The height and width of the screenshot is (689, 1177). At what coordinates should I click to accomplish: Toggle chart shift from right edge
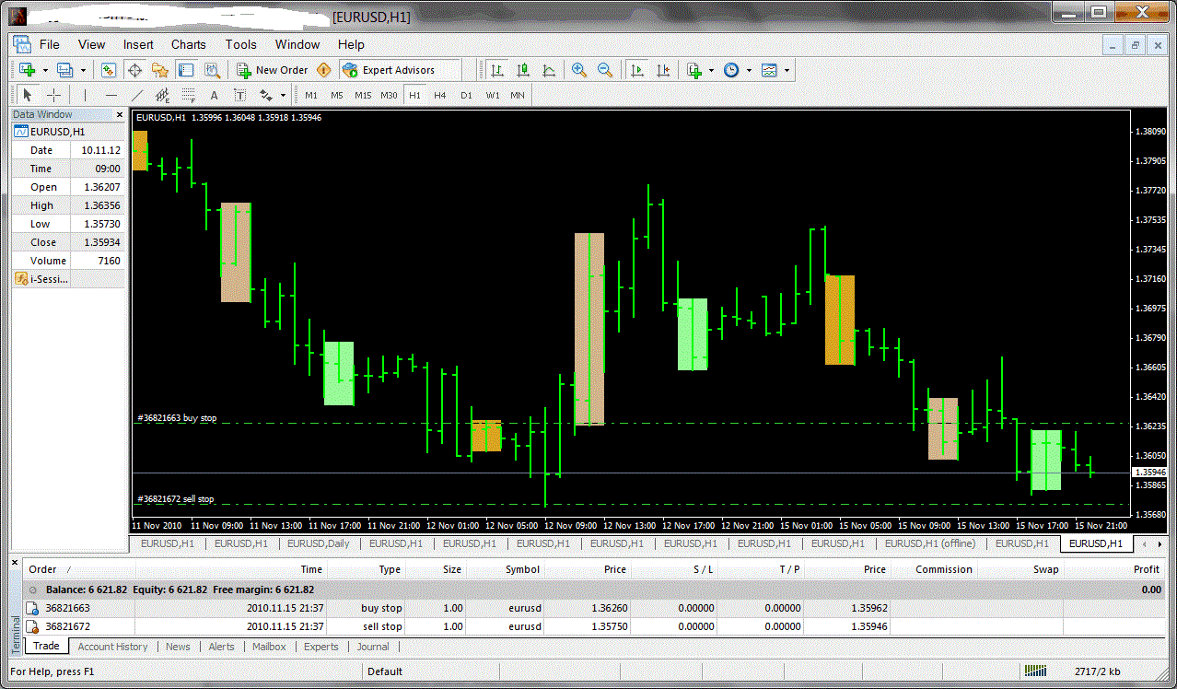tap(661, 70)
